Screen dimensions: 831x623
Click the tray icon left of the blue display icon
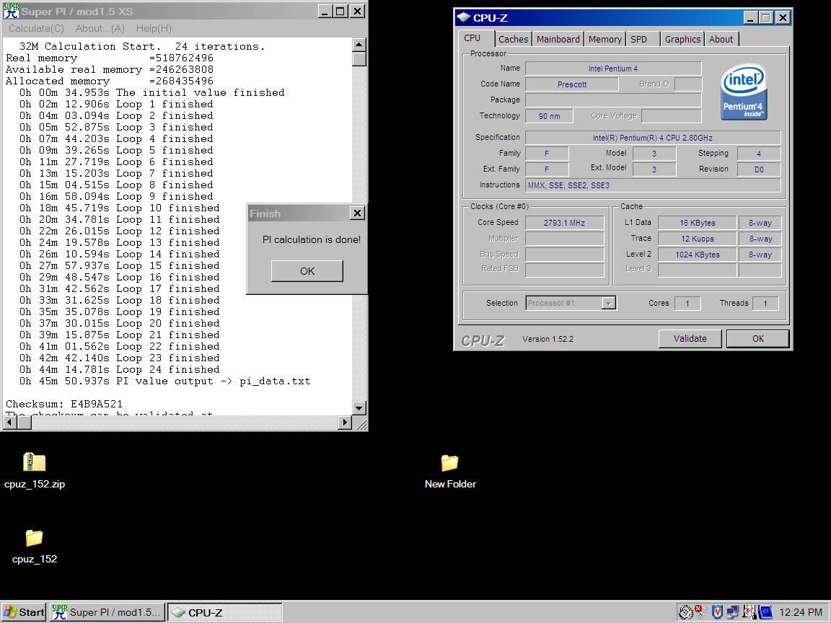(749, 612)
